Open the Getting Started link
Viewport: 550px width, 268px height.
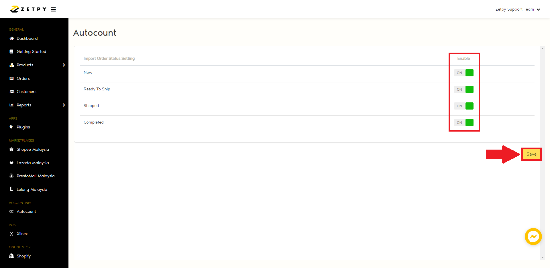[31, 51]
